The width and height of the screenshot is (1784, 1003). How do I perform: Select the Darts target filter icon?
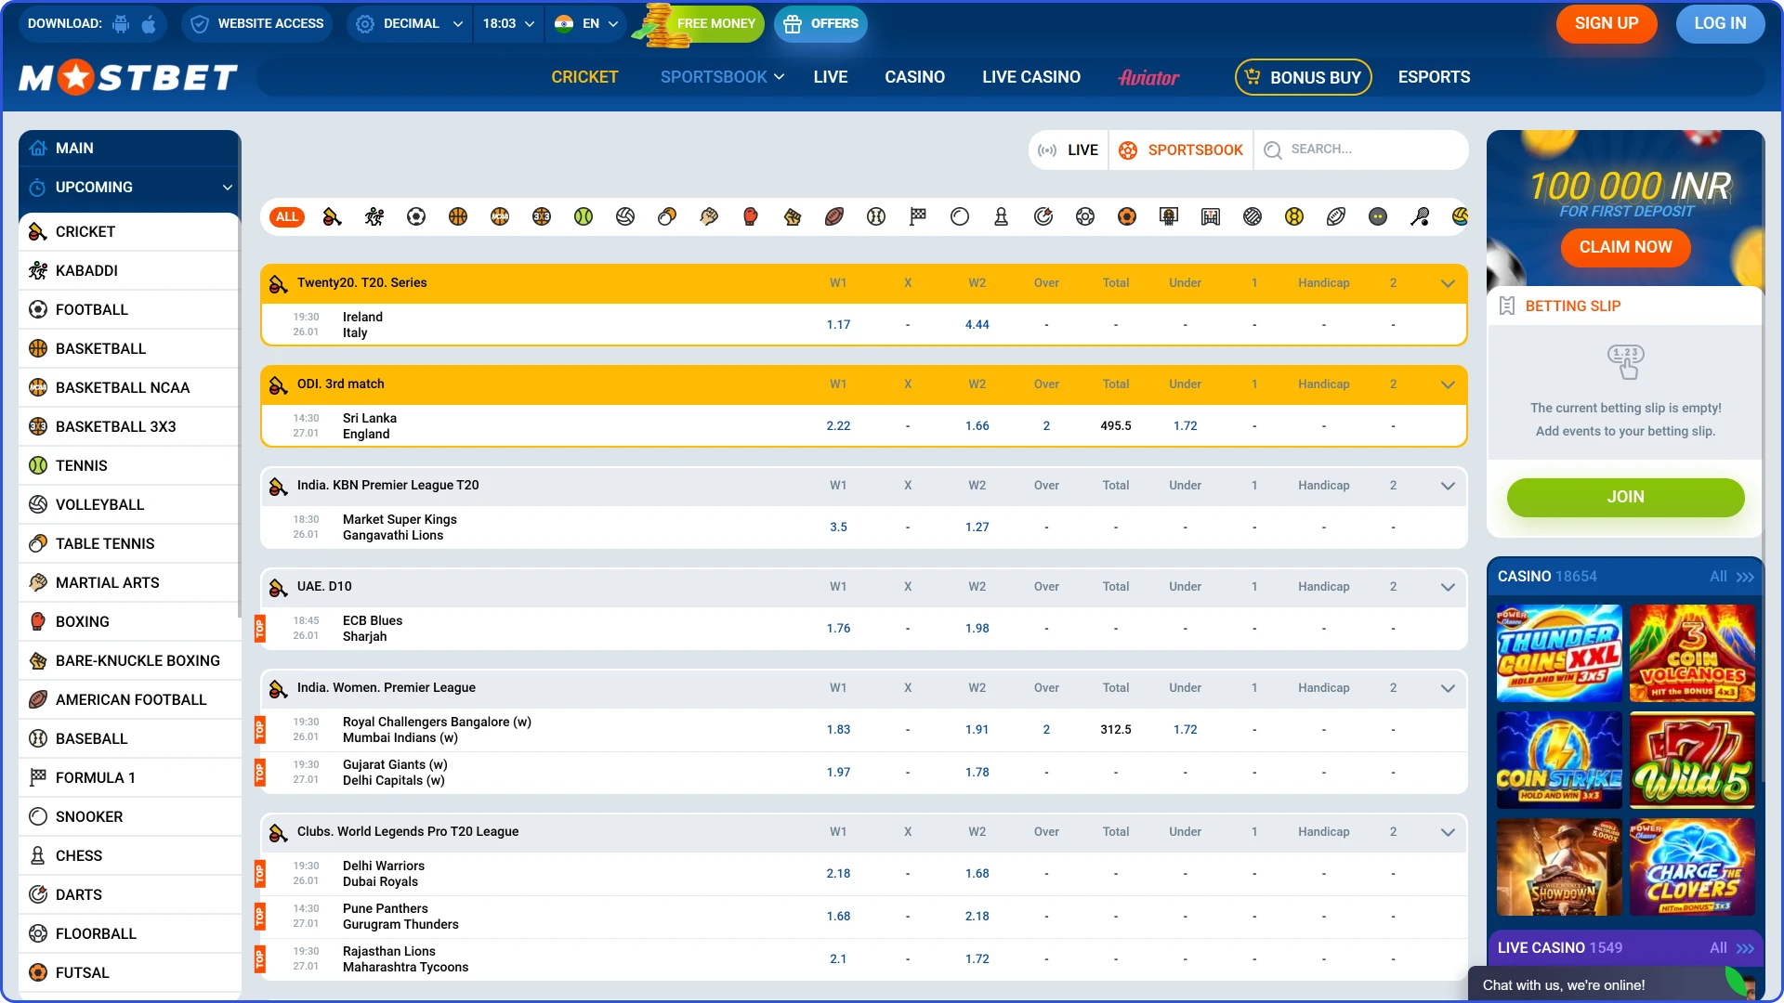click(1043, 216)
